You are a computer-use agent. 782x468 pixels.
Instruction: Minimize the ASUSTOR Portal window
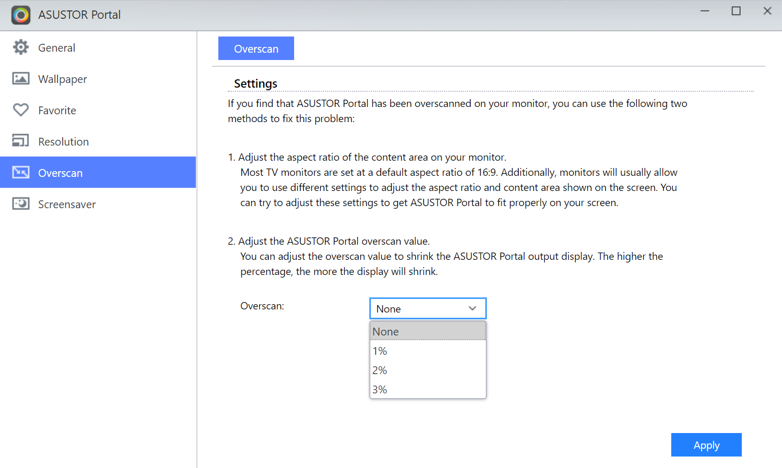tap(705, 11)
